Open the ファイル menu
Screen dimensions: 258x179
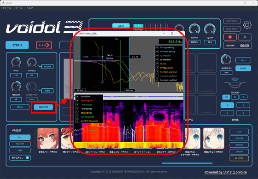[x=7, y=8]
